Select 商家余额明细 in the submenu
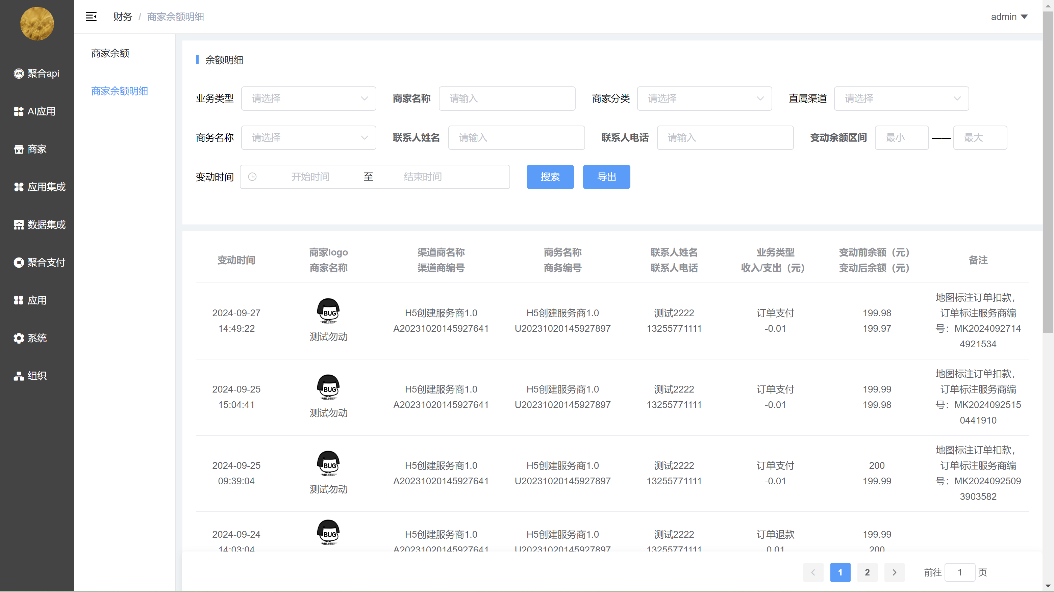1054x592 pixels. [x=120, y=91]
